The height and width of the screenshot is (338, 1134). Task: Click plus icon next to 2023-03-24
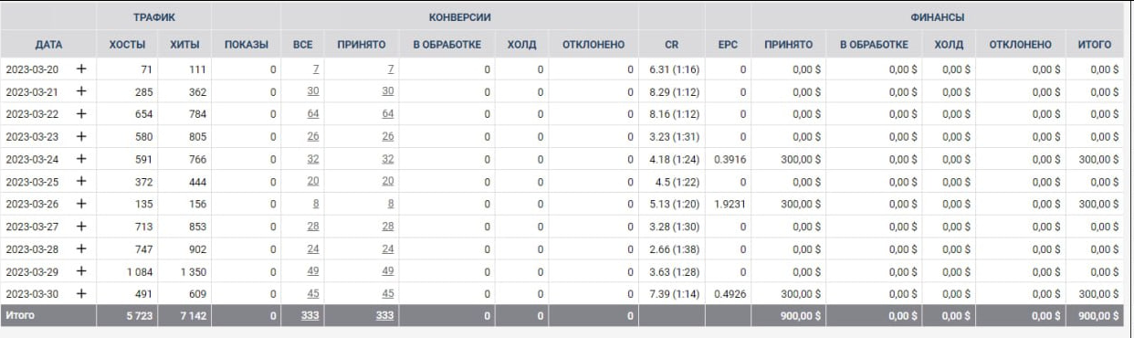[81, 159]
